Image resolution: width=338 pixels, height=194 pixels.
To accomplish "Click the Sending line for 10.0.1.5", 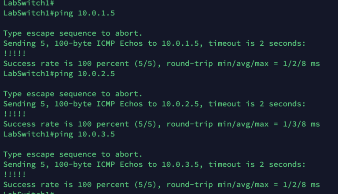I will coord(154,43).
